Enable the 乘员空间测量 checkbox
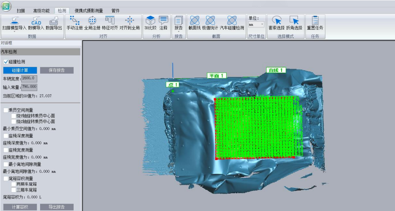 click(x=6, y=110)
